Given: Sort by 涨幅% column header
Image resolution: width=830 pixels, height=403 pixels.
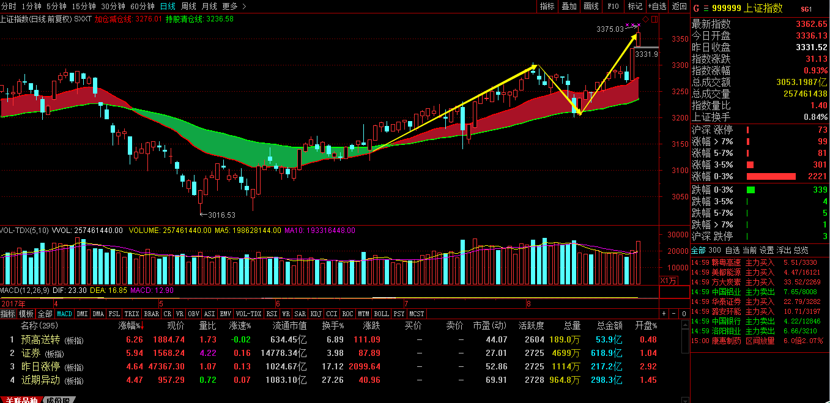Looking at the screenshot, I should point(131,326).
